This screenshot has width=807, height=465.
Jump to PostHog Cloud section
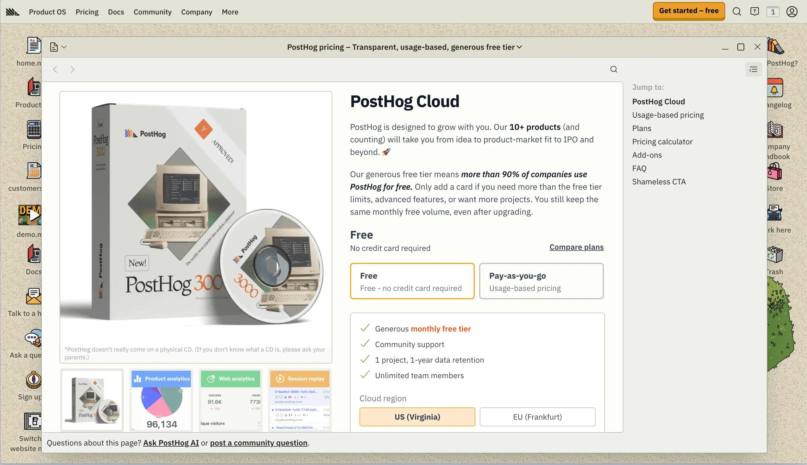click(658, 102)
